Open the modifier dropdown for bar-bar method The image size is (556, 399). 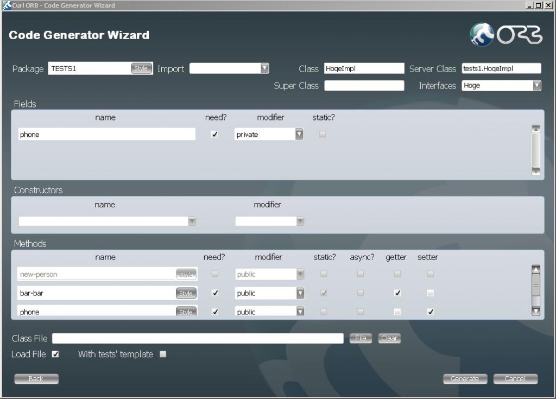[x=299, y=293]
